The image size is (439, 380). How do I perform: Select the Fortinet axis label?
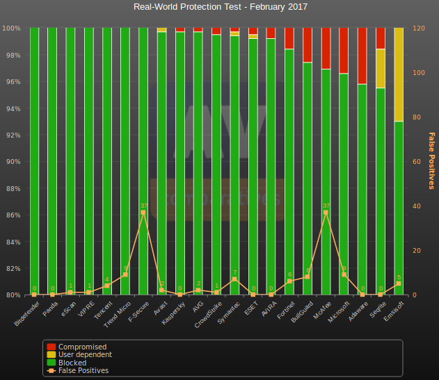(x=286, y=310)
